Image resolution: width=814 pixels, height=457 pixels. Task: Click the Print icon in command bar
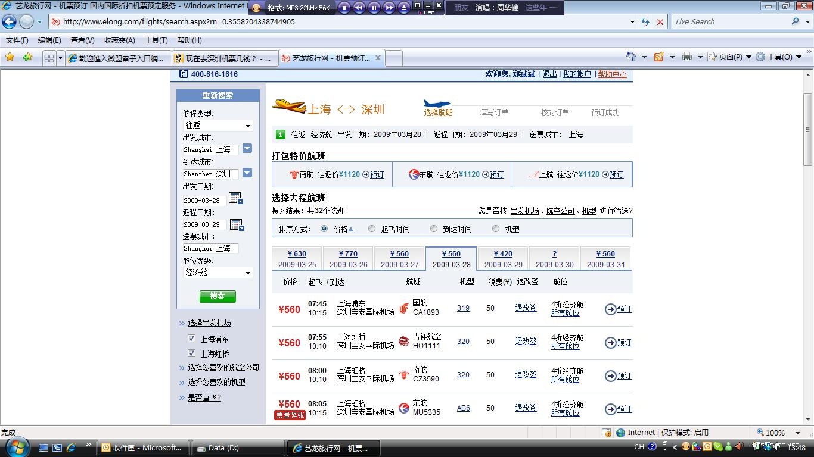point(686,57)
